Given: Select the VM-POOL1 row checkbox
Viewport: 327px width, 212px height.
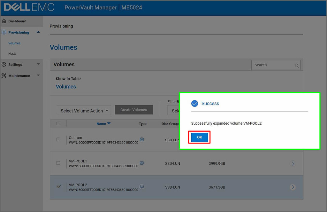Looking at the screenshot, I should [x=58, y=163].
